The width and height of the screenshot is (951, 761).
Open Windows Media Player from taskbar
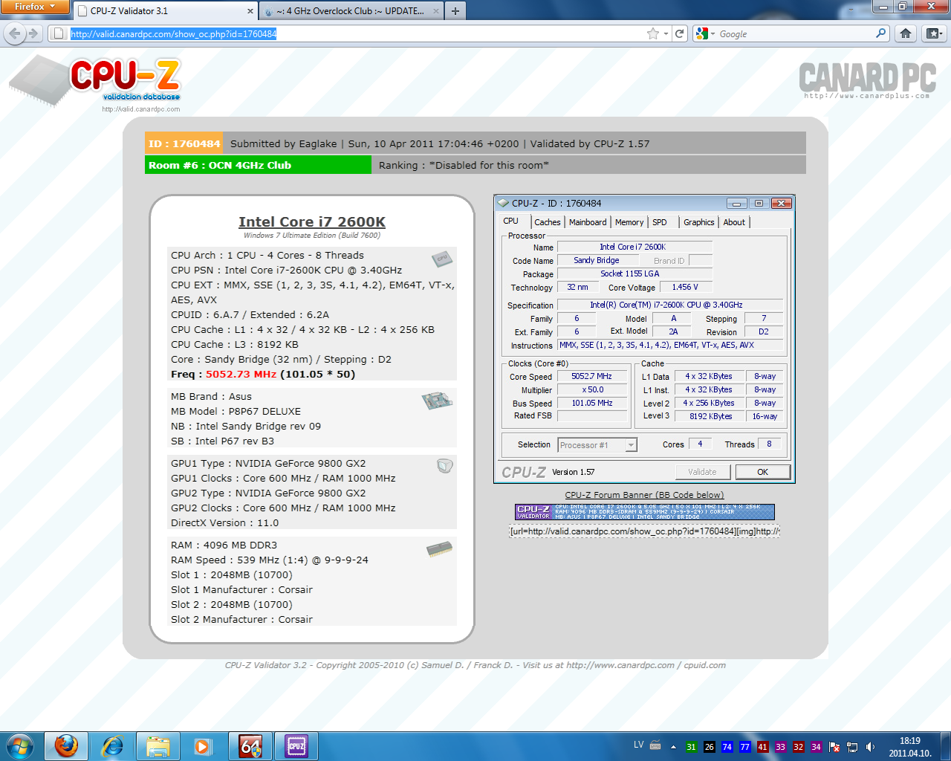tap(204, 746)
